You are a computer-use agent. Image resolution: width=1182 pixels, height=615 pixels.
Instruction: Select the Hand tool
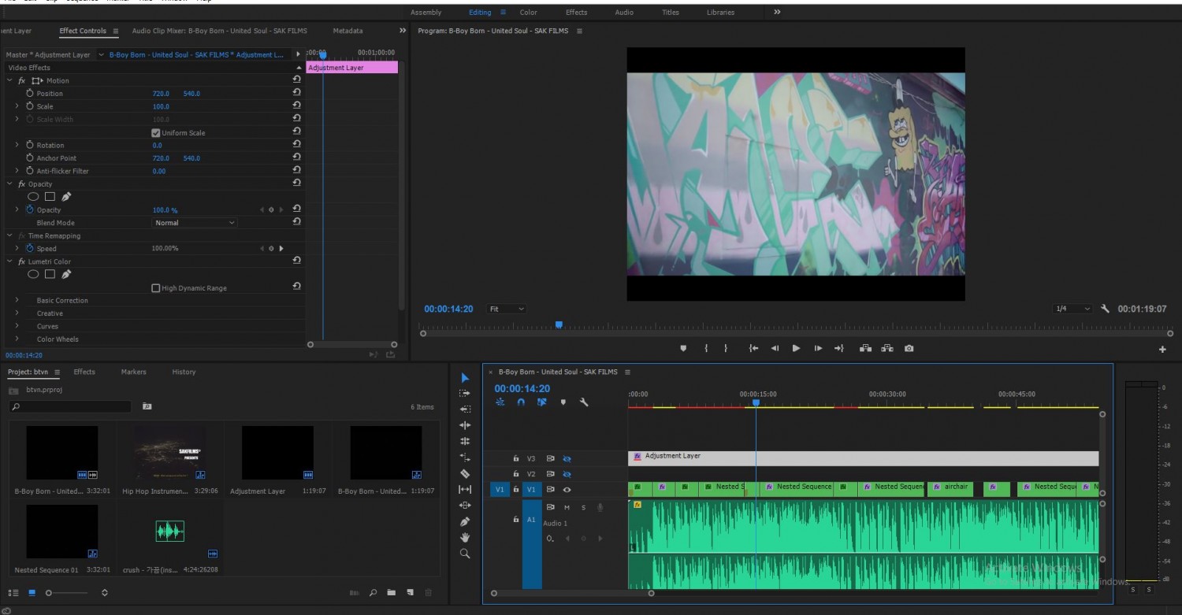tap(465, 538)
